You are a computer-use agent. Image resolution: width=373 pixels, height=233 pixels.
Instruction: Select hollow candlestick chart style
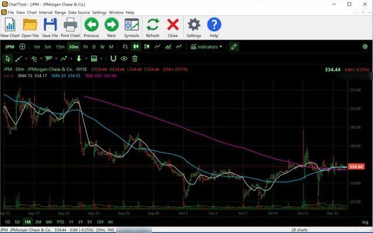pos(146,47)
